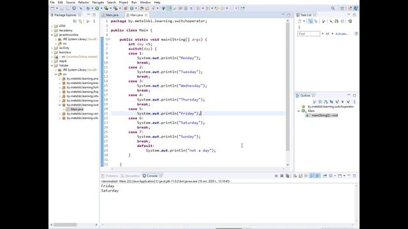The image size is (408, 229).
Task: Open dropdown arrow next to Run button
Action: [101, 8]
